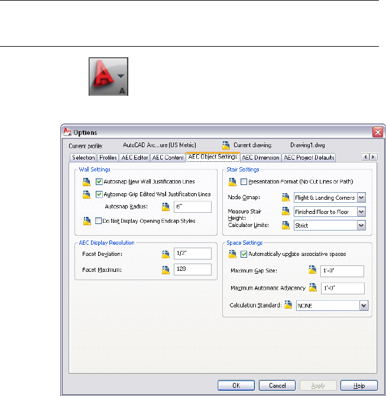386x396 pixels.
Task: Click the Autosnap Radius input field
Action: 193,207
